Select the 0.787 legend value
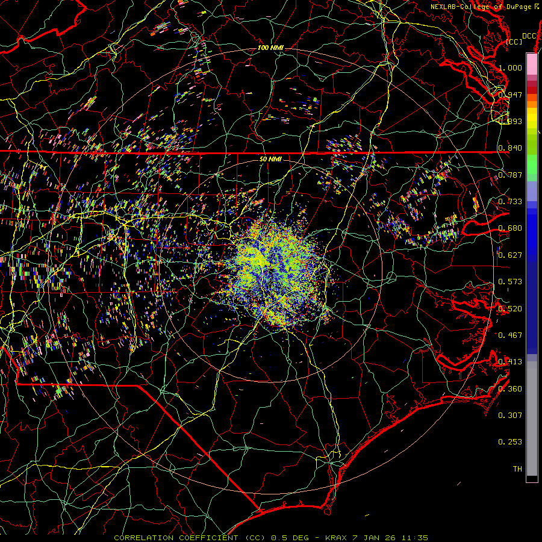Screen dimensions: 542x542 point(510,175)
